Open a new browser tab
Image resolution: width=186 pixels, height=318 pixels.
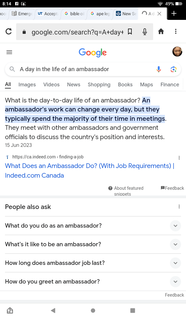[x=174, y=14]
